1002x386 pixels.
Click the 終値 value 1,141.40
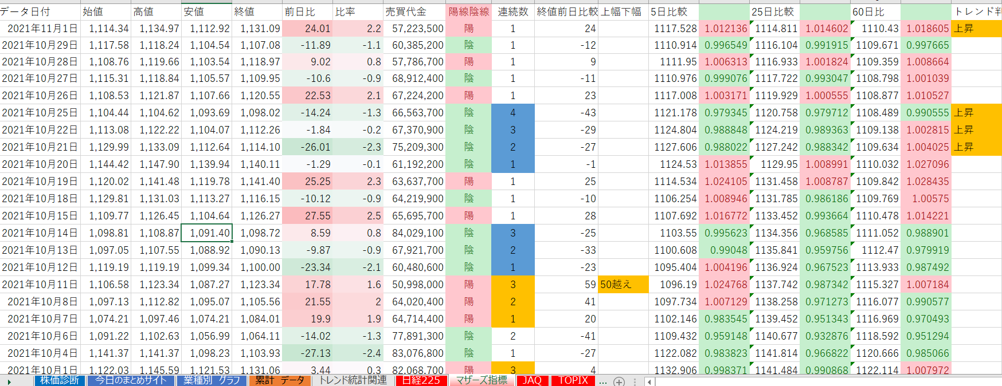(257, 182)
